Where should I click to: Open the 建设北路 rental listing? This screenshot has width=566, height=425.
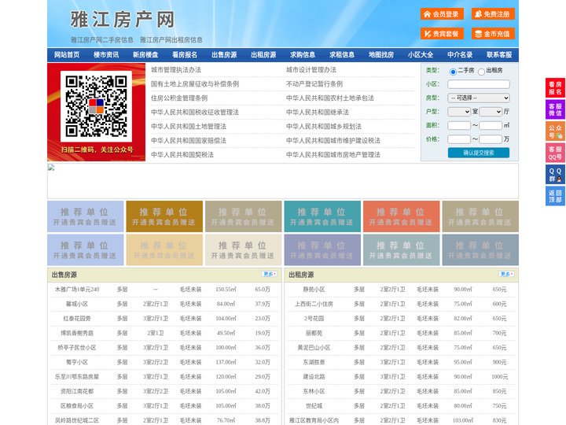pyautogui.click(x=314, y=376)
